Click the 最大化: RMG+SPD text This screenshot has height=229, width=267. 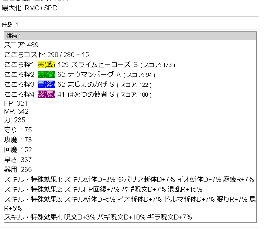[29, 8]
